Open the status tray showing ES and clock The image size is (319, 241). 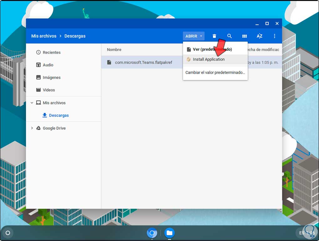(307, 233)
